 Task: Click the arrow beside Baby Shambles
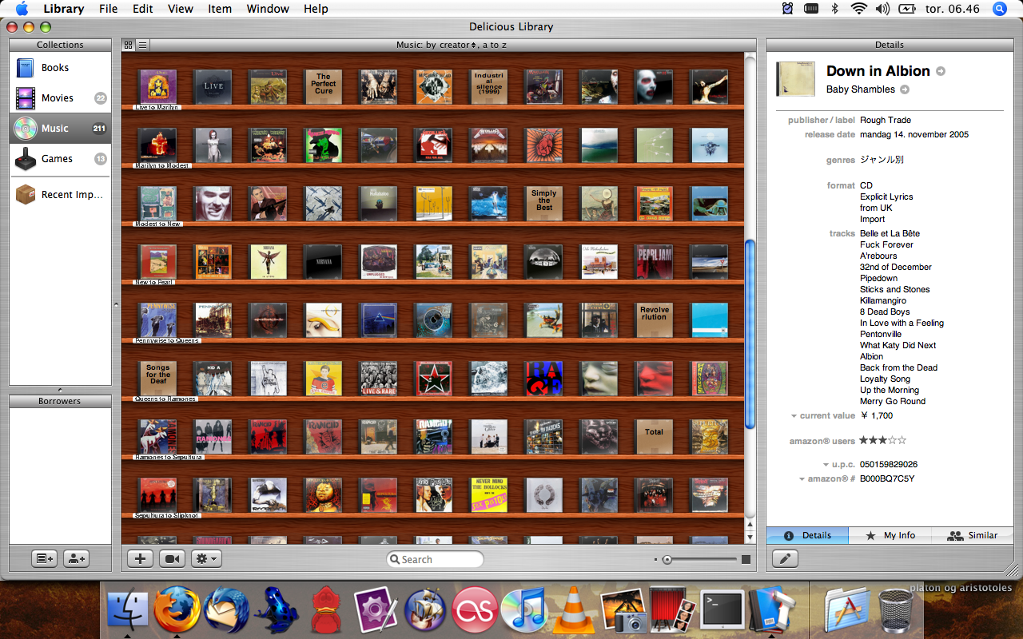[905, 89]
